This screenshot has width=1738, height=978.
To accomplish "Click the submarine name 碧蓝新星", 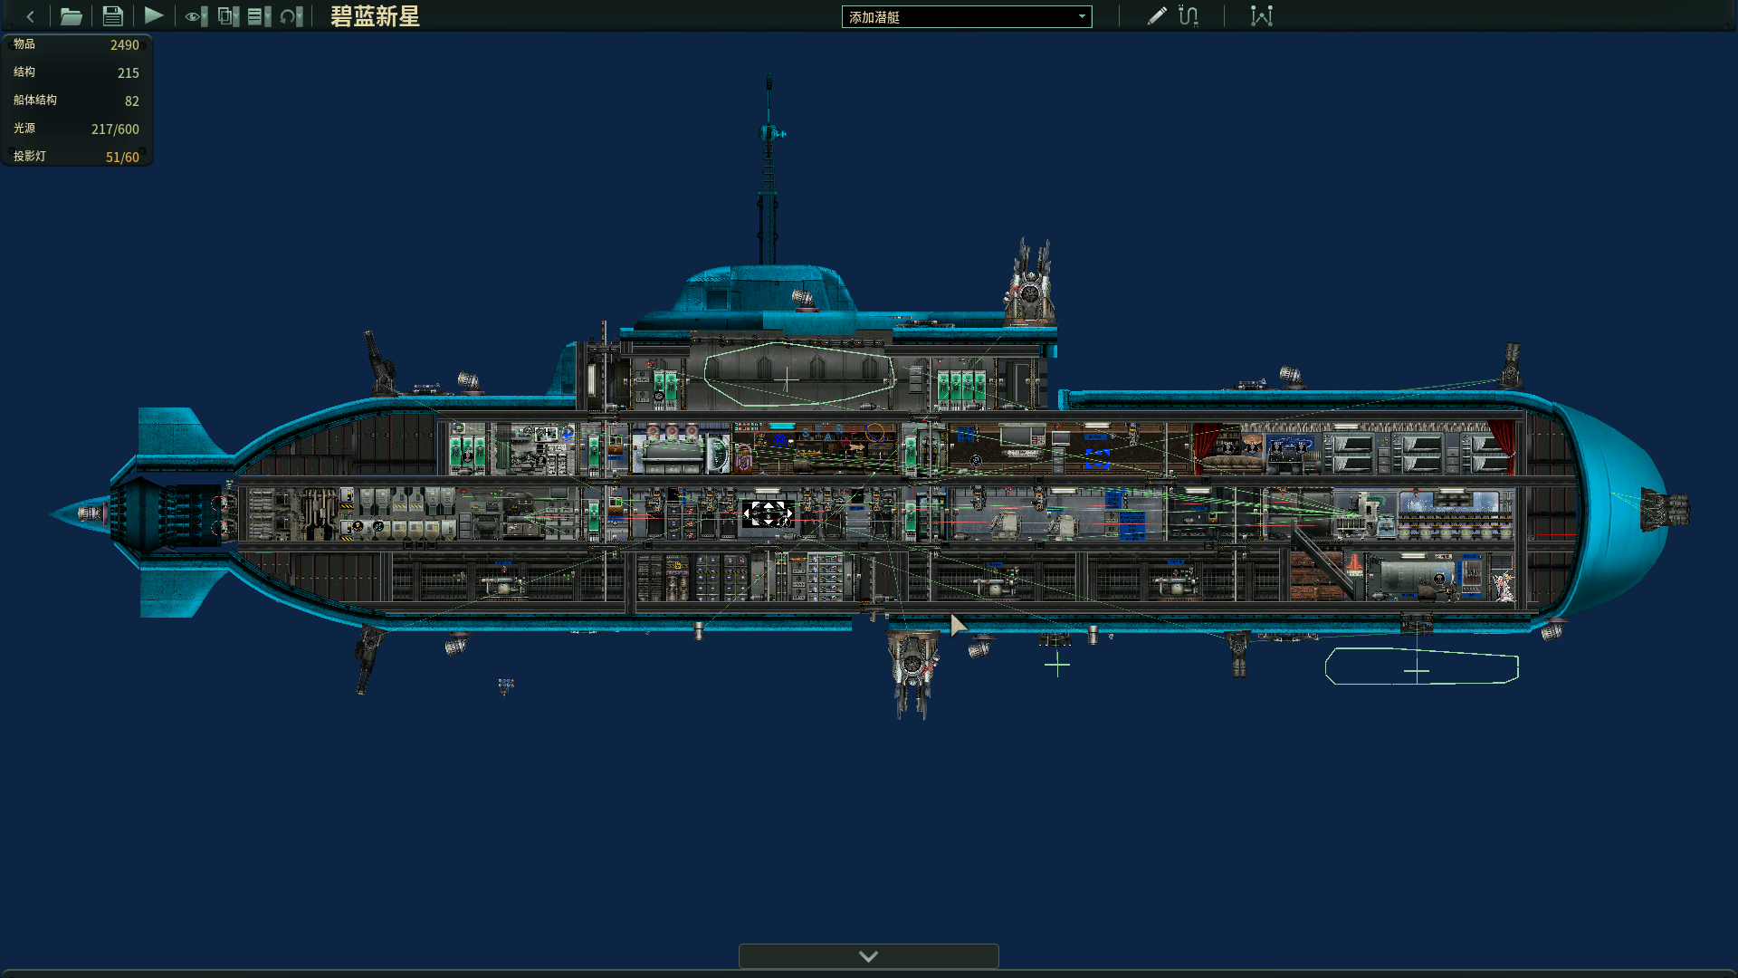I will (375, 16).
